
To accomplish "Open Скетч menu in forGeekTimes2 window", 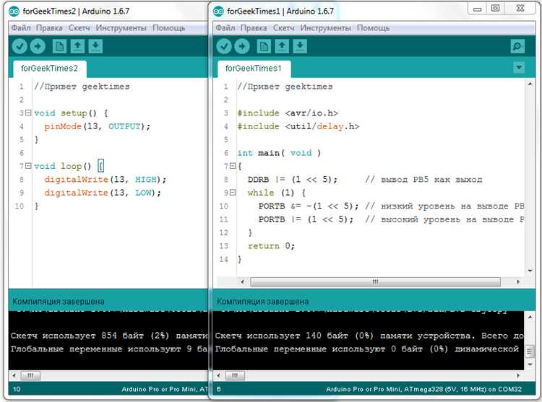I will (x=79, y=28).
